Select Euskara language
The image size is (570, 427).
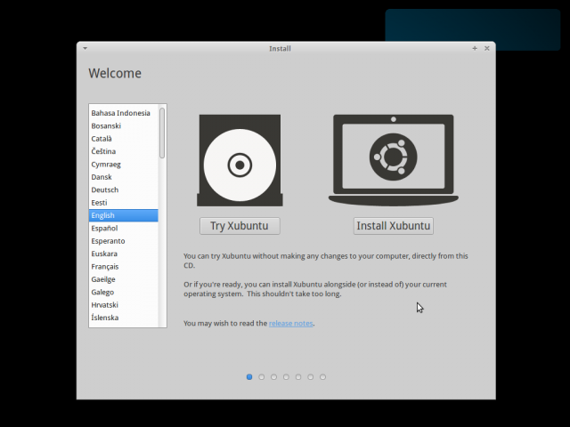[124, 254]
